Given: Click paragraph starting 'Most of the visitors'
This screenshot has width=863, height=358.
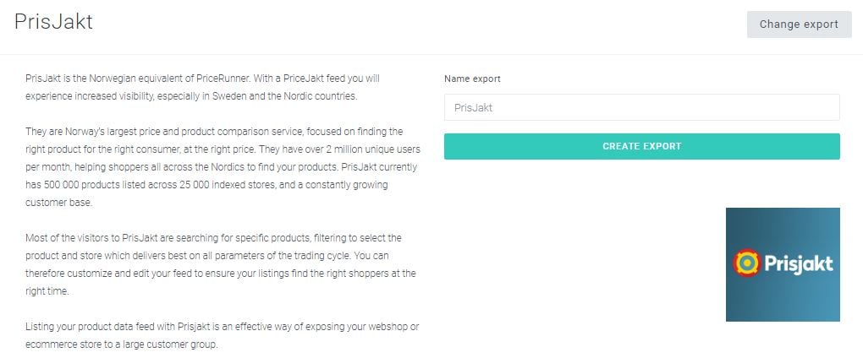Looking at the screenshot, I should point(221,264).
